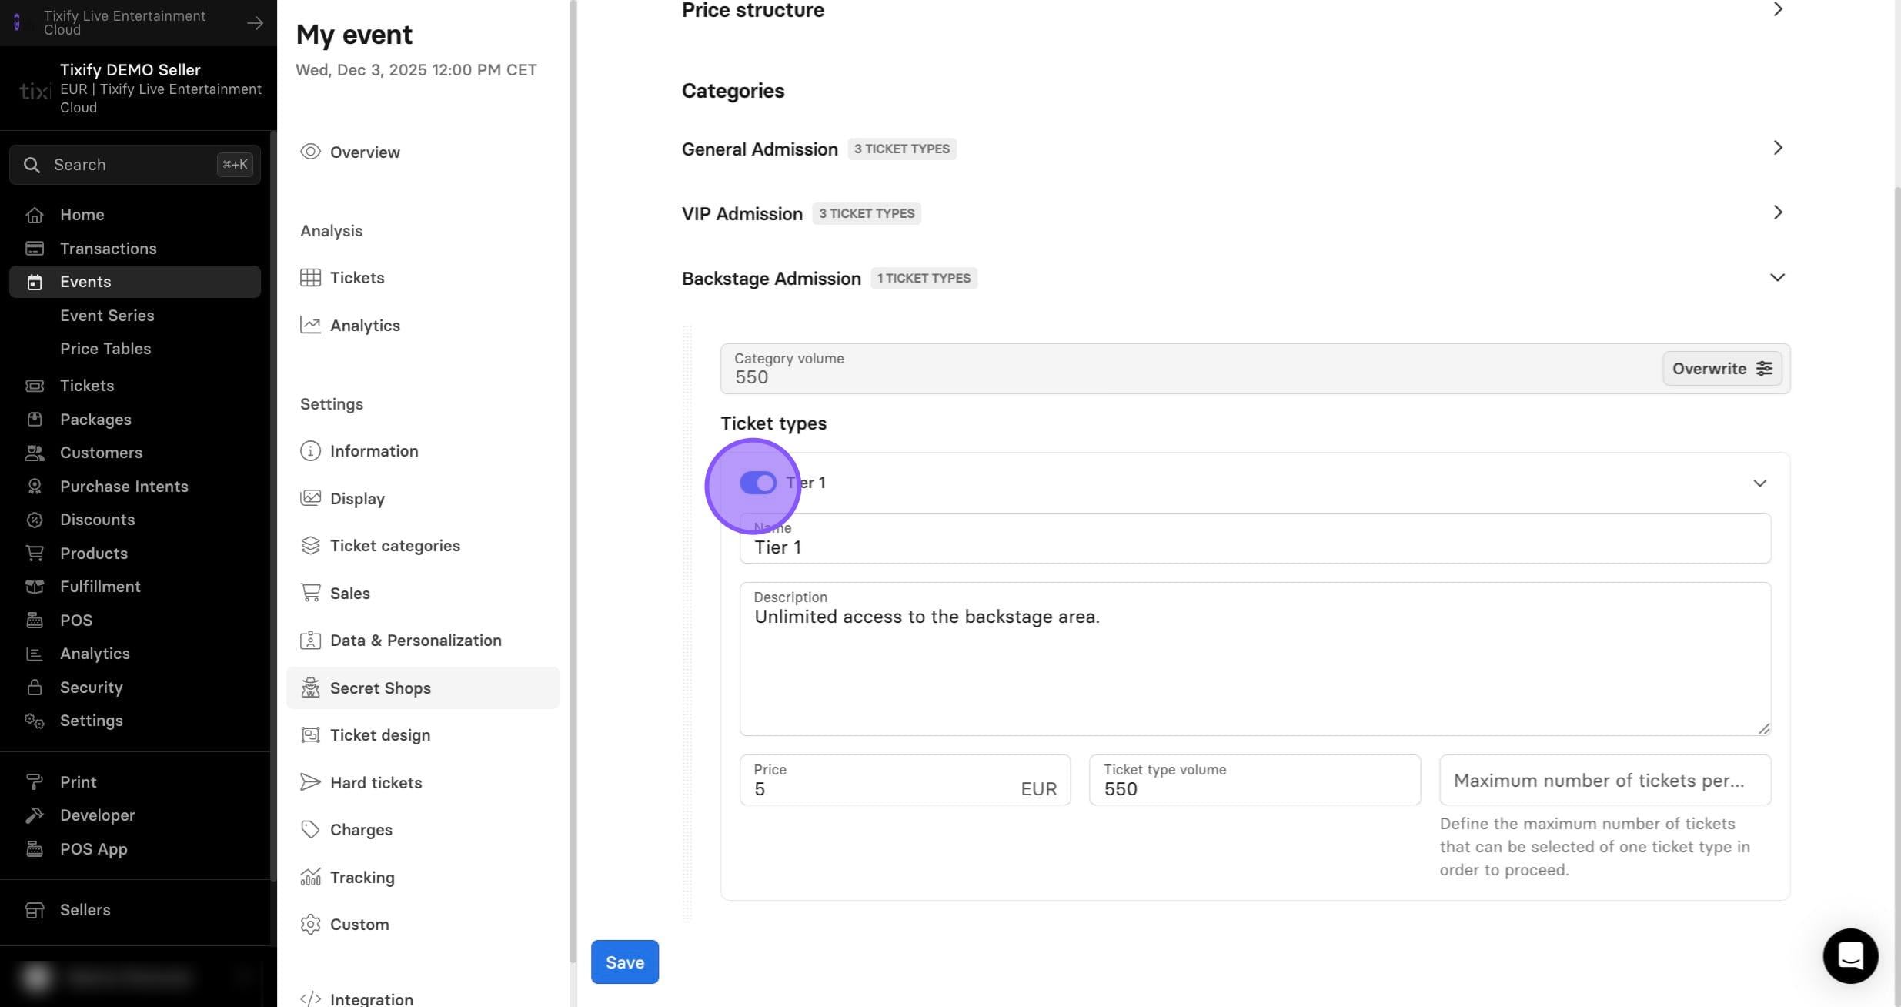This screenshot has width=1901, height=1007.
Task: Collapse the Tier 1 ticket type chevron
Action: (x=1759, y=483)
